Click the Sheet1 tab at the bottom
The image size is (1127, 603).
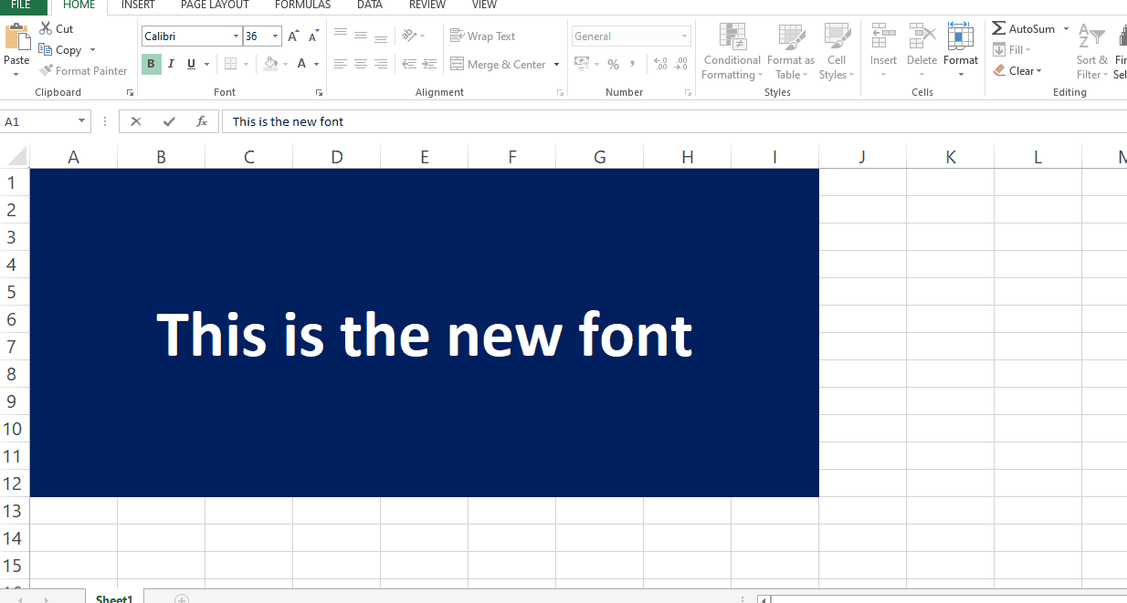click(113, 598)
